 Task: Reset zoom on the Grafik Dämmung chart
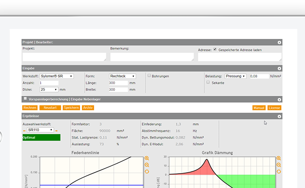click(x=279, y=172)
